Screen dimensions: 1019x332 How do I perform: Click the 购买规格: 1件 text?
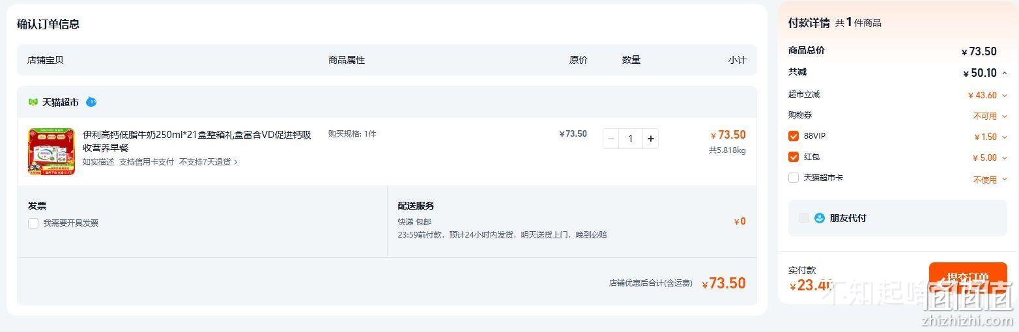tap(352, 134)
